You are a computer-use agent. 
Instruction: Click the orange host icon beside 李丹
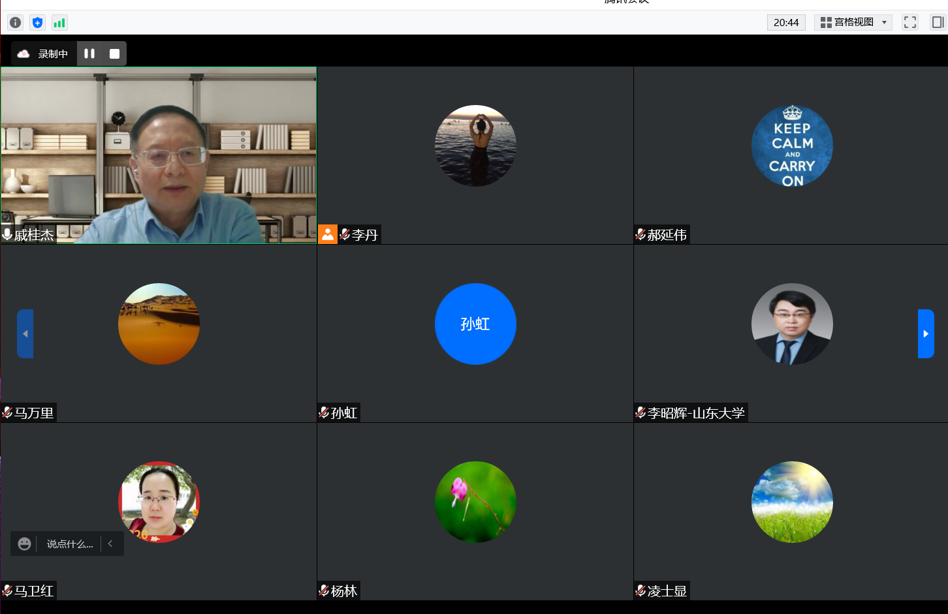[328, 234]
